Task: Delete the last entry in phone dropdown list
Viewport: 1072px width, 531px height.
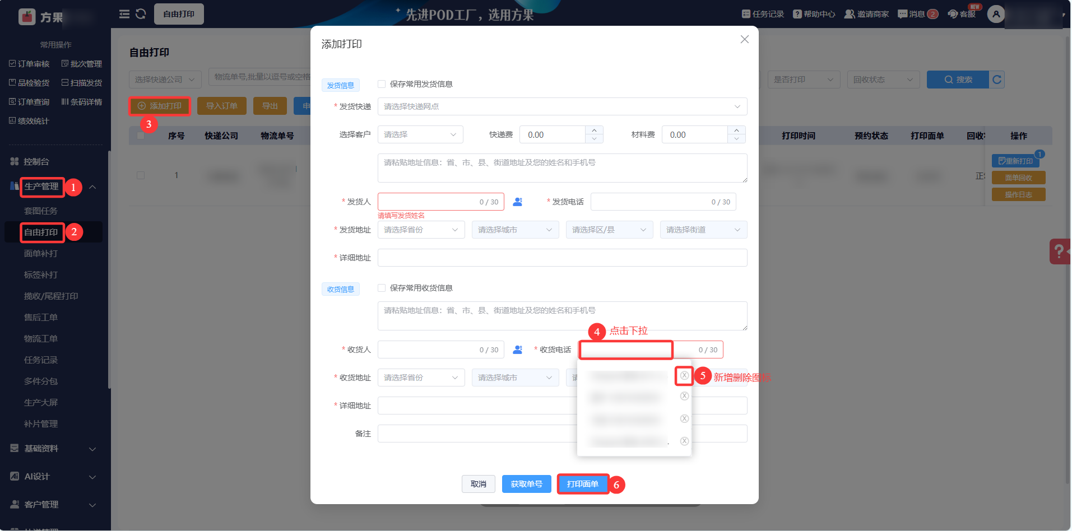Action: 684,441
